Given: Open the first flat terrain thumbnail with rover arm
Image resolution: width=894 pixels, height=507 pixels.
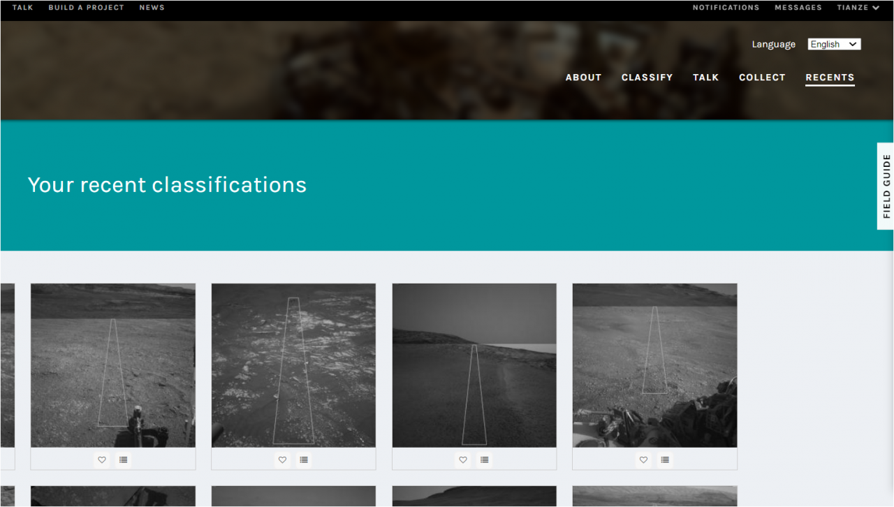Looking at the screenshot, I should tap(113, 365).
